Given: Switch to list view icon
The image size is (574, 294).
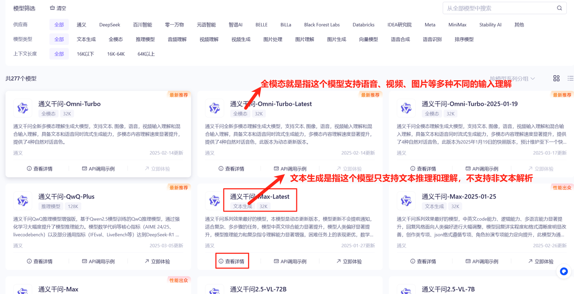Looking at the screenshot, I should tap(570, 78).
